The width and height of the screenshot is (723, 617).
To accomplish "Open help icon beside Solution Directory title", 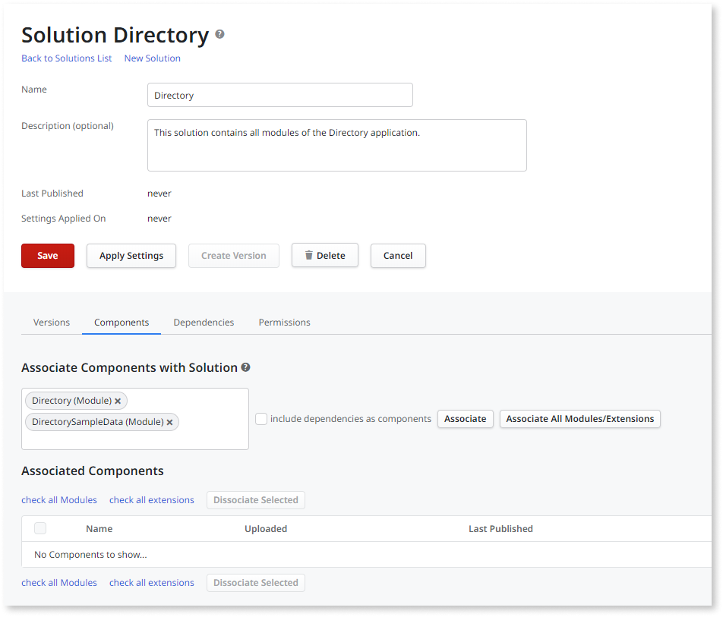I will [220, 34].
